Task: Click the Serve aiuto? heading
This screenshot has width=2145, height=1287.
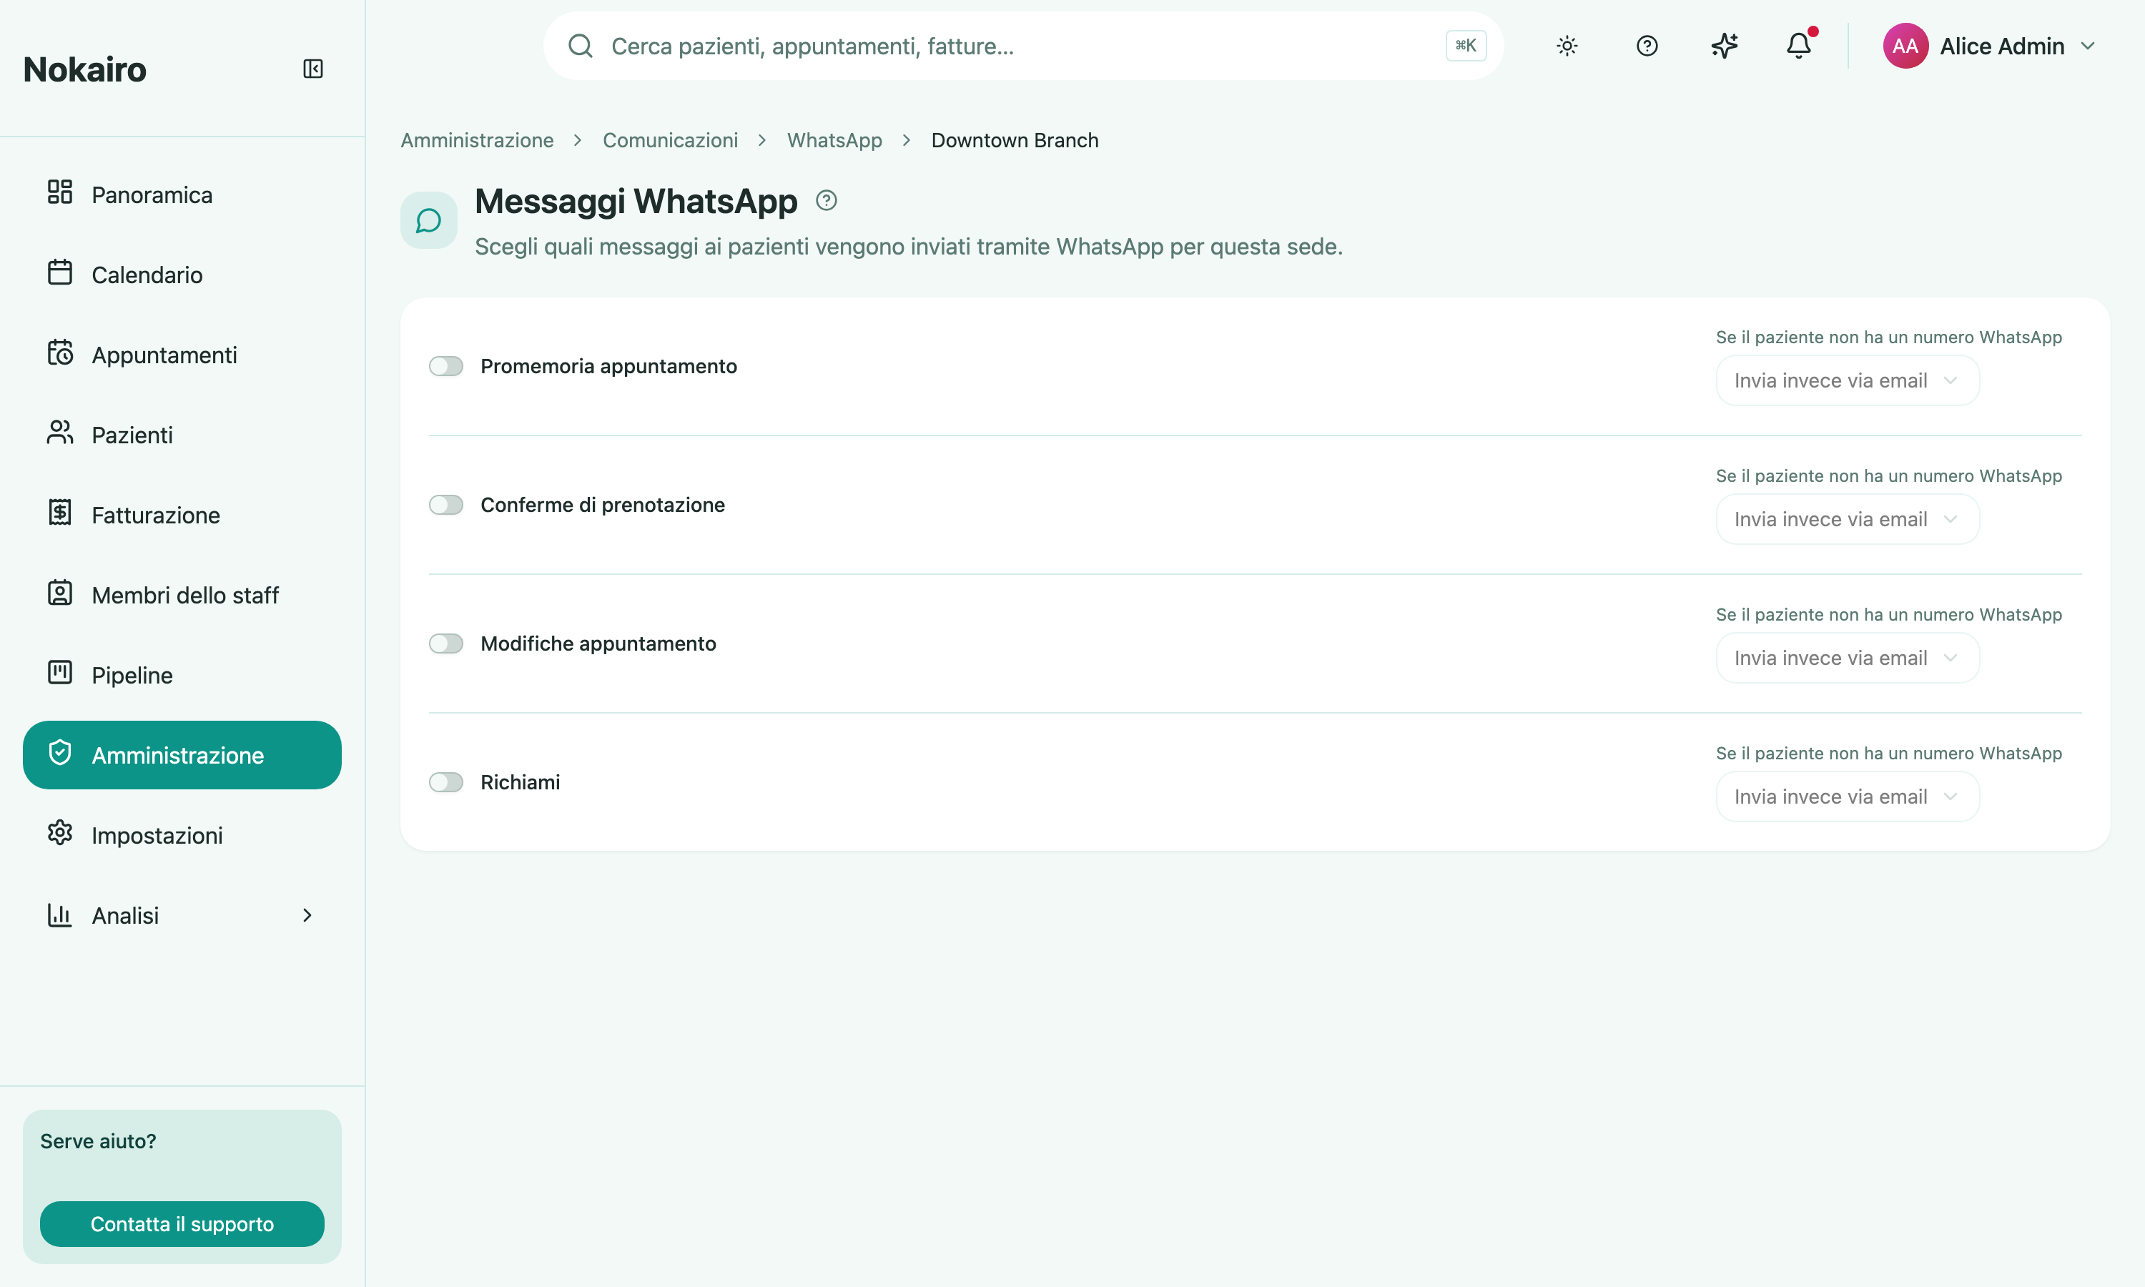Action: 98,1141
